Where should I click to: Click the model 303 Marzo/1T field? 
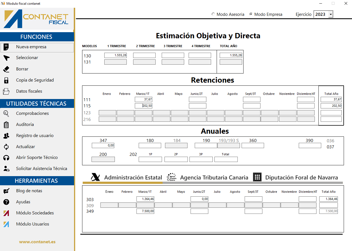coord(145,199)
